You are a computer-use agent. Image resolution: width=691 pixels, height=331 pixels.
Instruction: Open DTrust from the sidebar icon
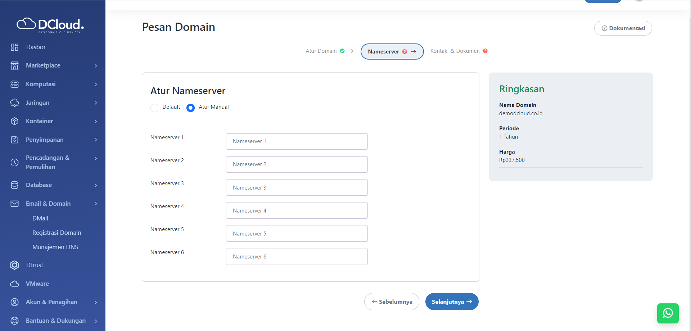[14, 265]
